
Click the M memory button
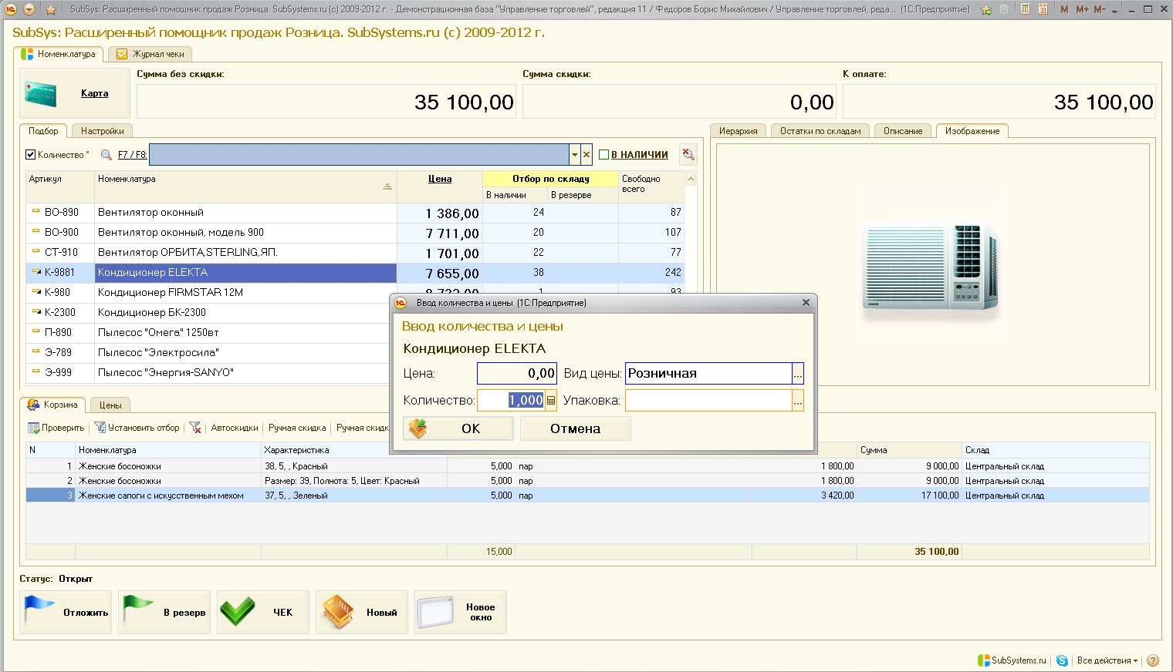pyautogui.click(x=1064, y=9)
